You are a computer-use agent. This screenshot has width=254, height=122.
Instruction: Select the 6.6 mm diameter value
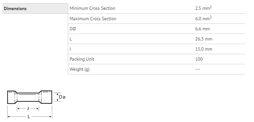pyautogui.click(x=202, y=29)
